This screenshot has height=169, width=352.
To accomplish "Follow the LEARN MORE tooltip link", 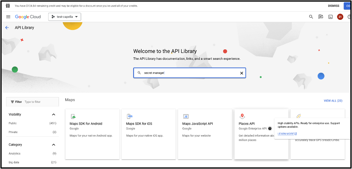I will pyautogui.click(x=287, y=134).
